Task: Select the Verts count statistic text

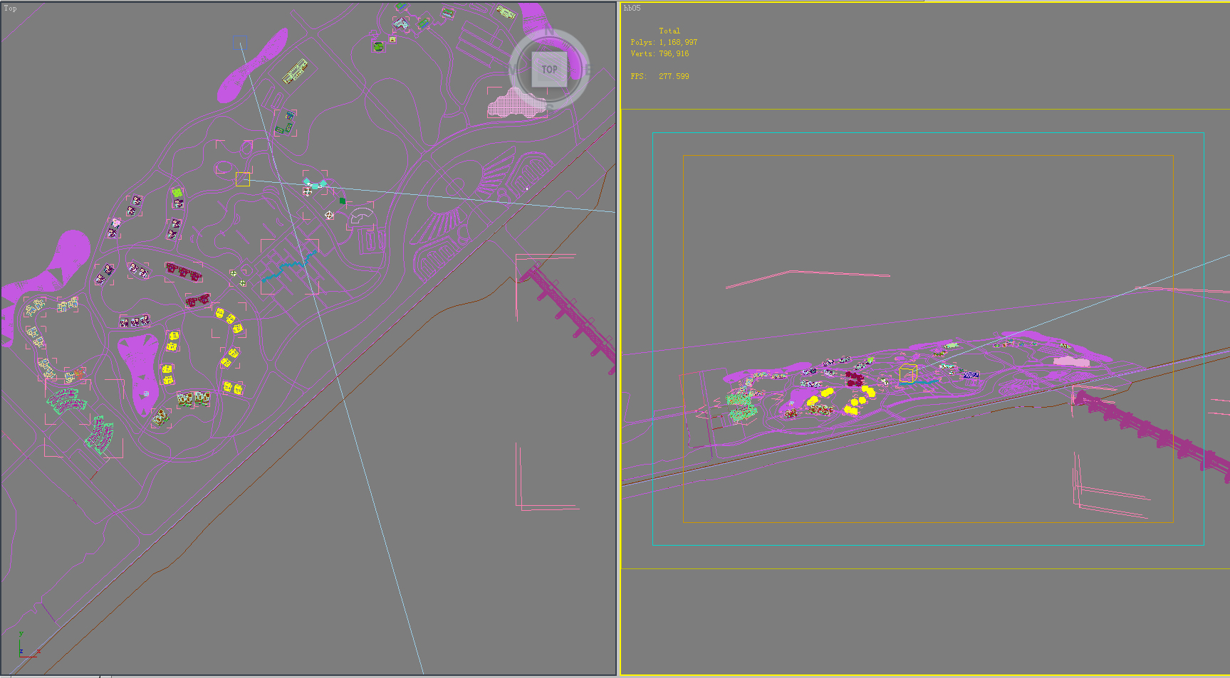Action: (660, 54)
